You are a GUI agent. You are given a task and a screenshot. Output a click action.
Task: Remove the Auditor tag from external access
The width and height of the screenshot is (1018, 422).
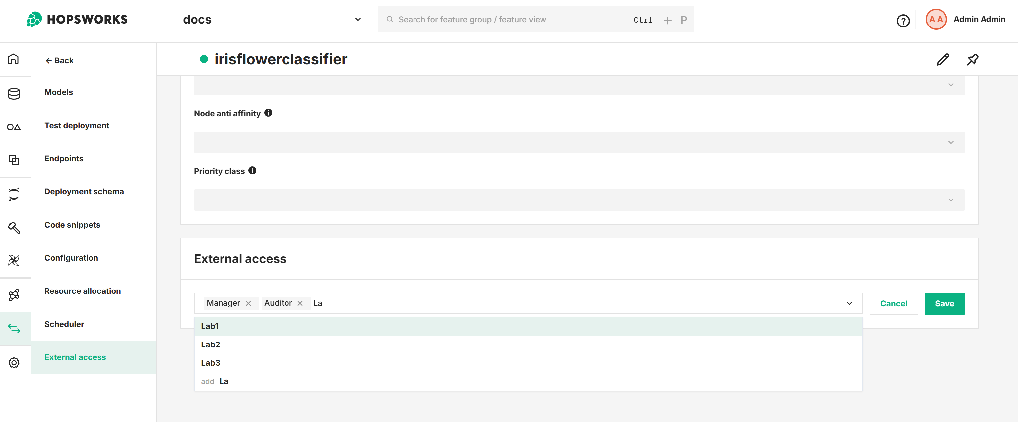(300, 303)
